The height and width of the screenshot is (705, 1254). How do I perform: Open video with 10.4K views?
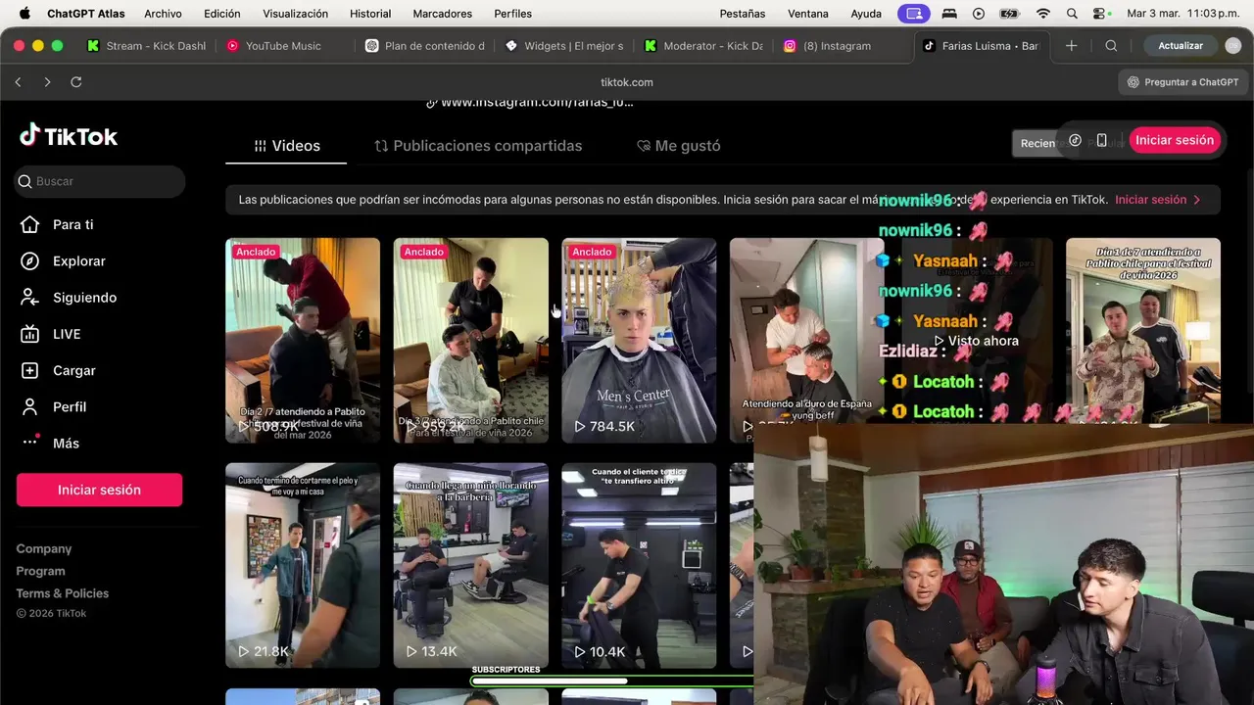pos(639,565)
